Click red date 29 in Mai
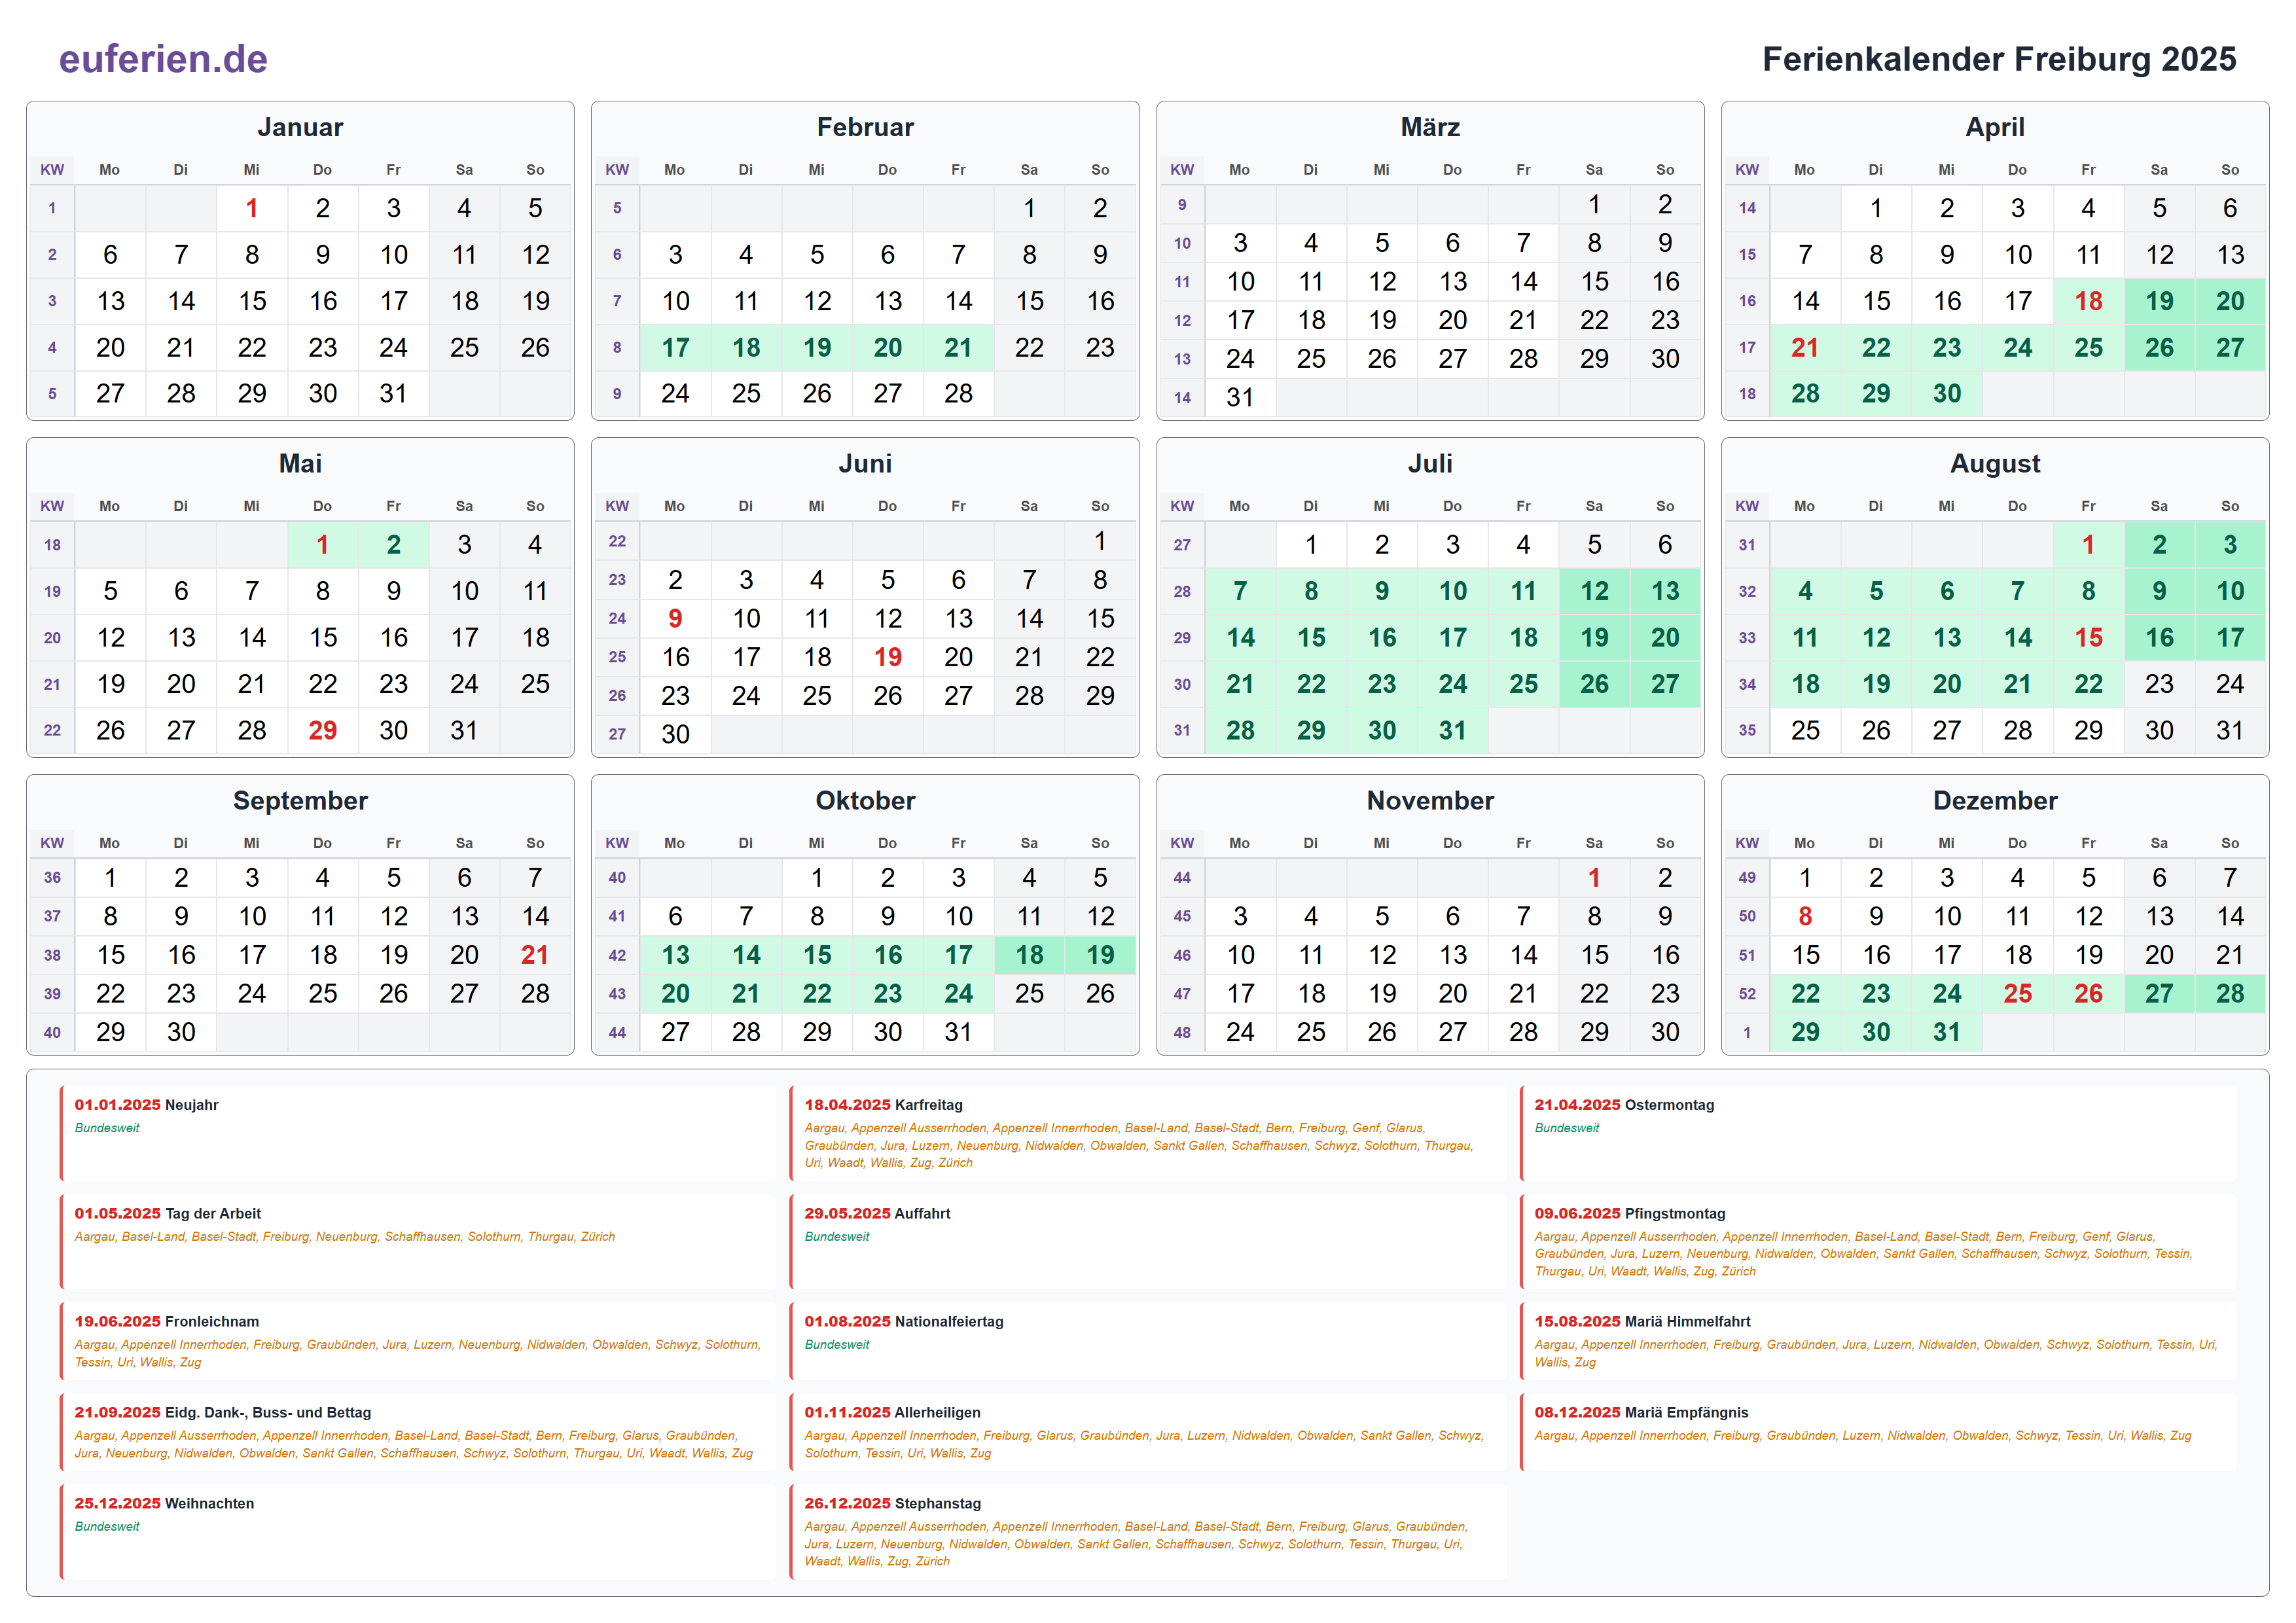This screenshot has width=2296, height=1623. point(322,730)
